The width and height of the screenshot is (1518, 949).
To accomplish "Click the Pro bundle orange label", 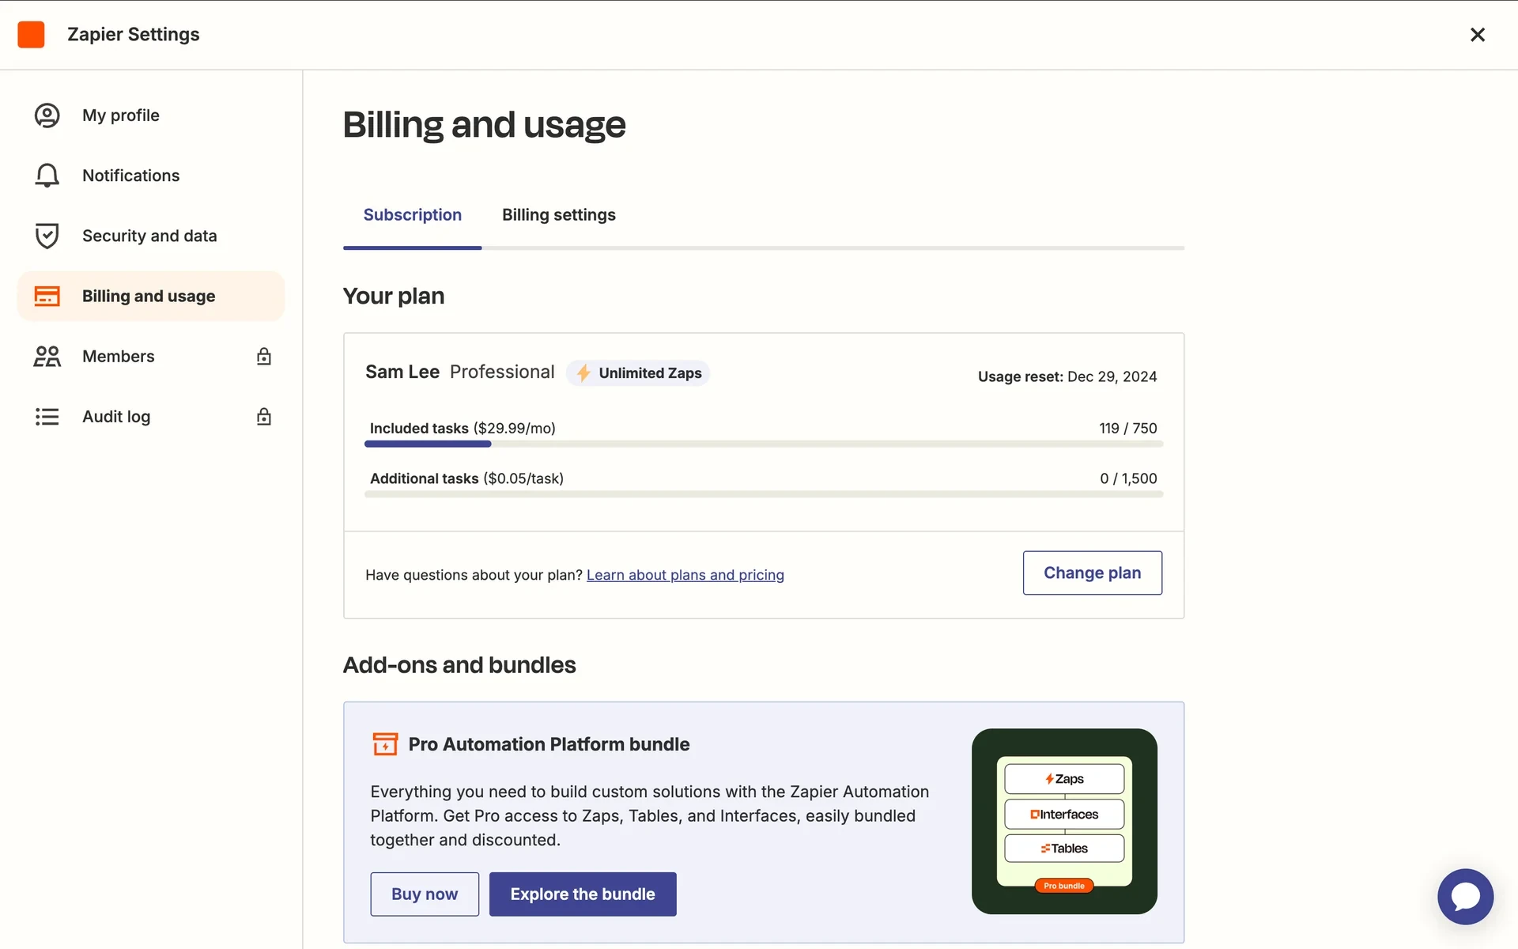I will click(x=1064, y=886).
